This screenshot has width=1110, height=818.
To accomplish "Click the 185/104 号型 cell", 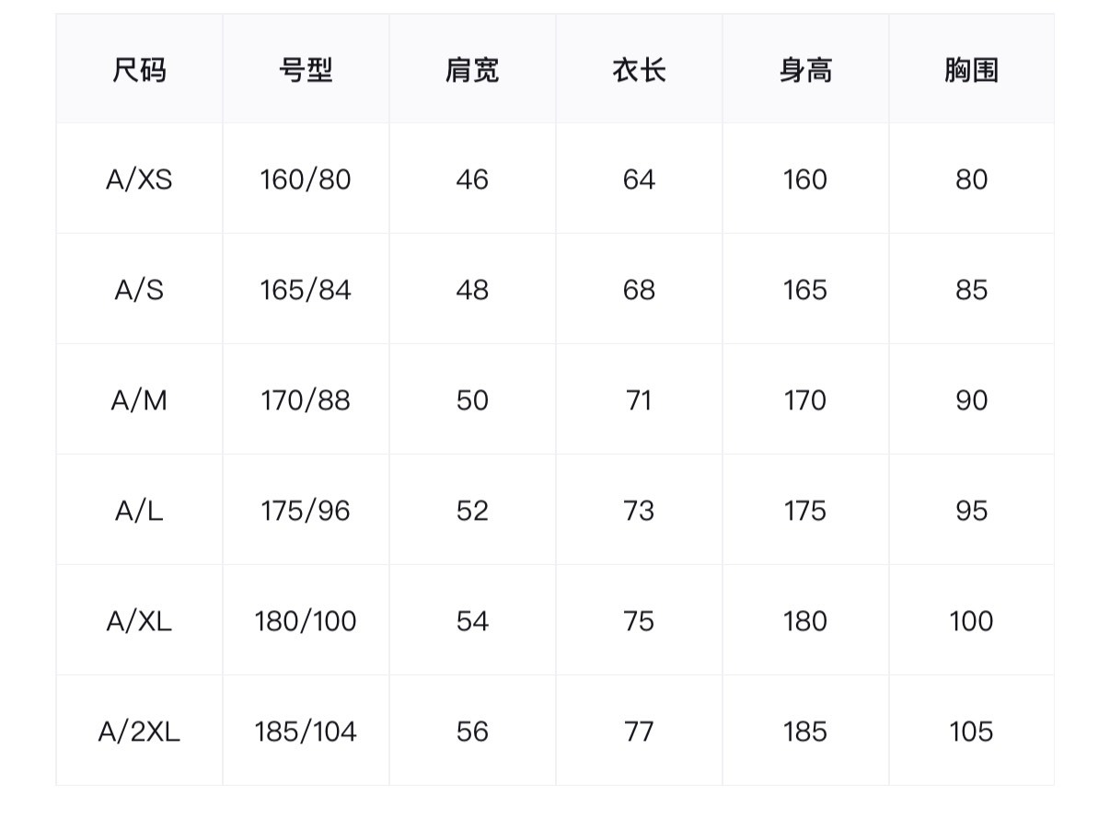I will point(306,732).
